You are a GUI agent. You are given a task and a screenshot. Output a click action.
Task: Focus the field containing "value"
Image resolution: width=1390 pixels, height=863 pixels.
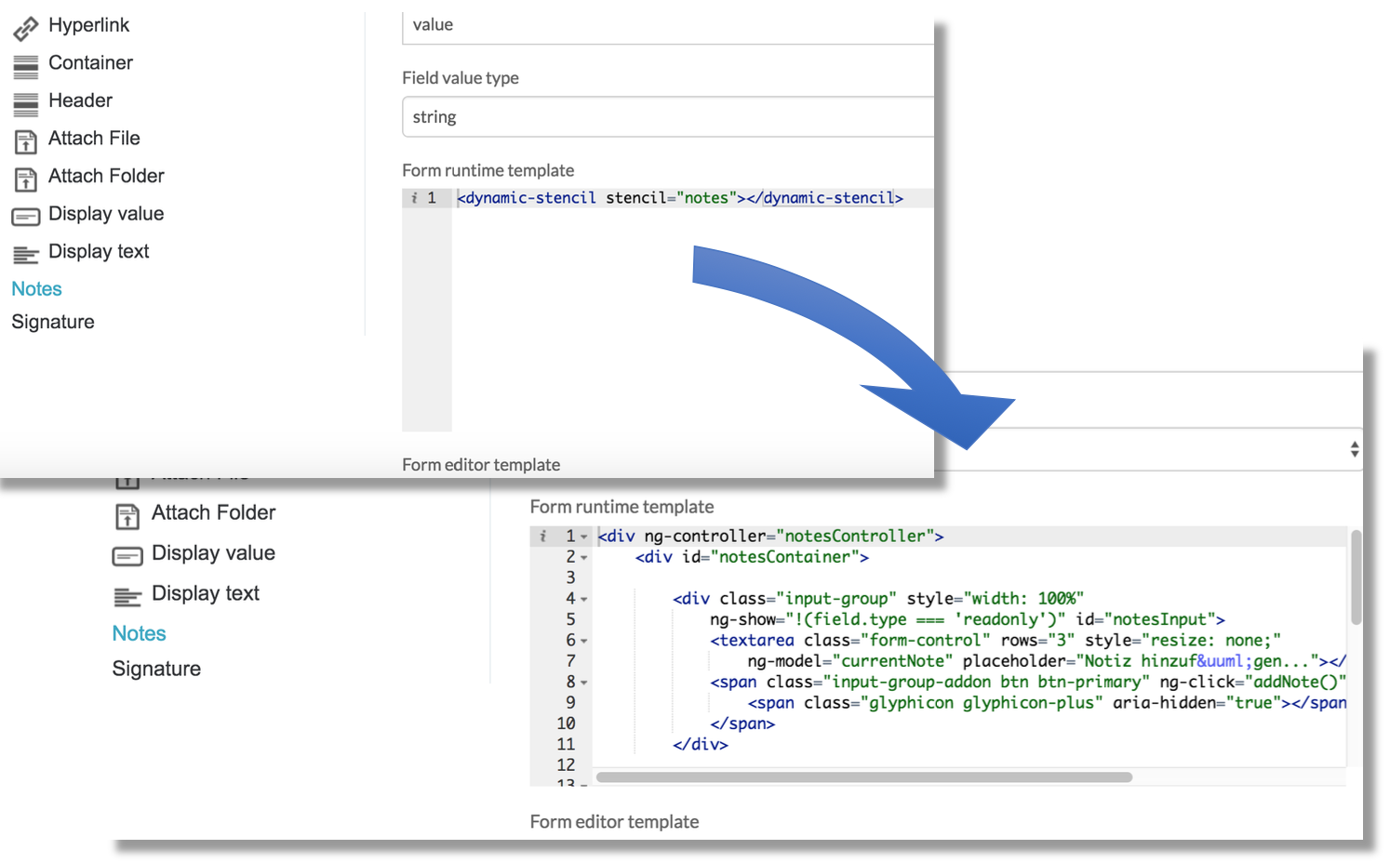coord(668,25)
